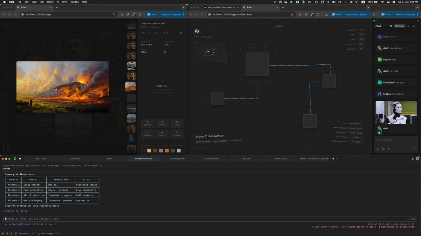This screenshot has width=421, height=236.
Task: Download dragon-eruption.mp4 with the download icon
Action: (150, 33)
